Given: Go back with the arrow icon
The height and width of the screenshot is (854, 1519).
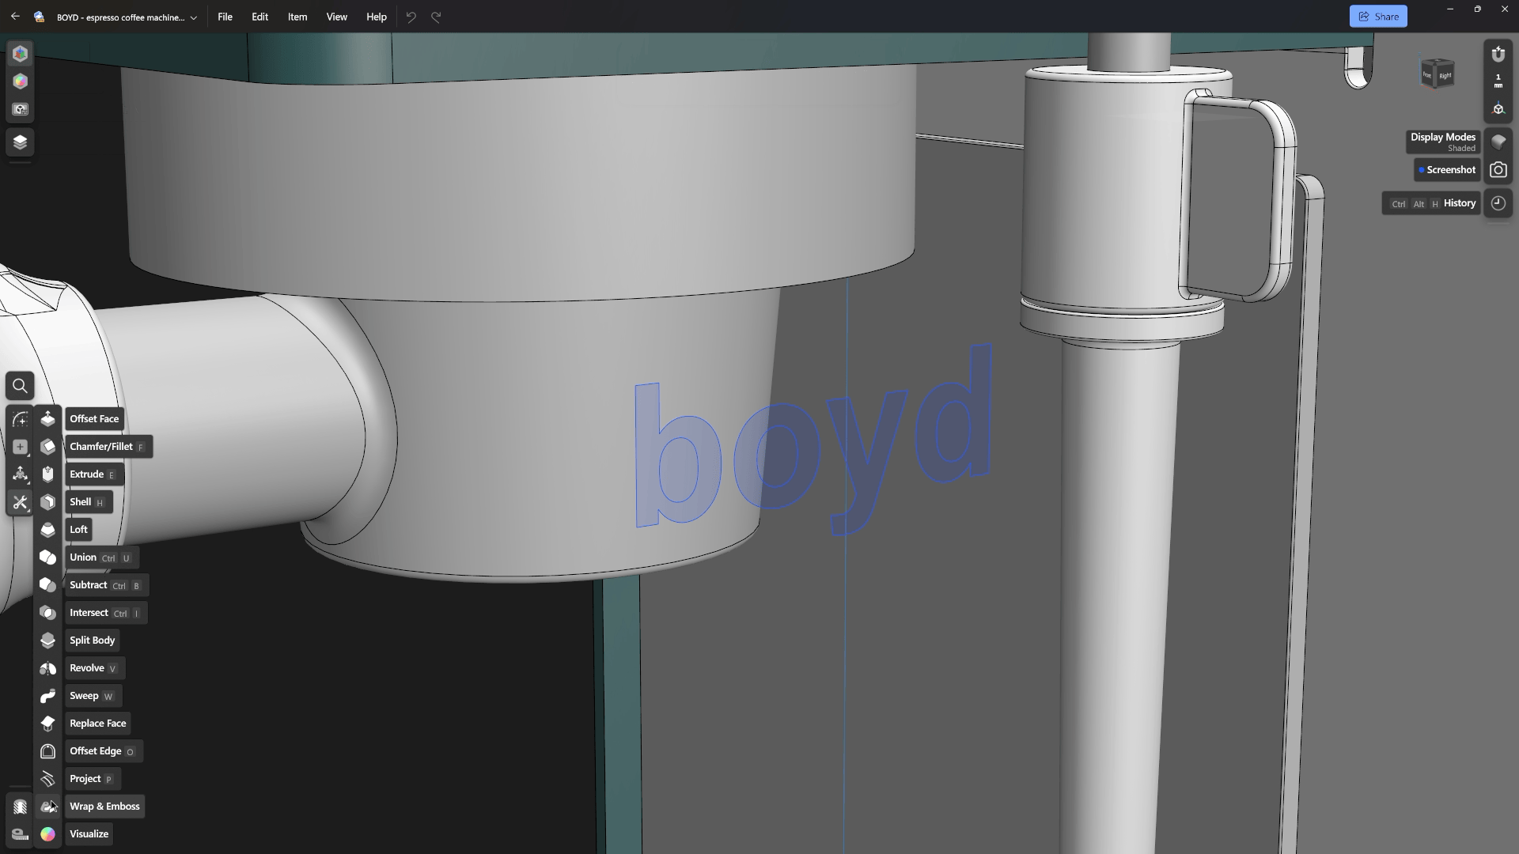Looking at the screenshot, I should (15, 17).
